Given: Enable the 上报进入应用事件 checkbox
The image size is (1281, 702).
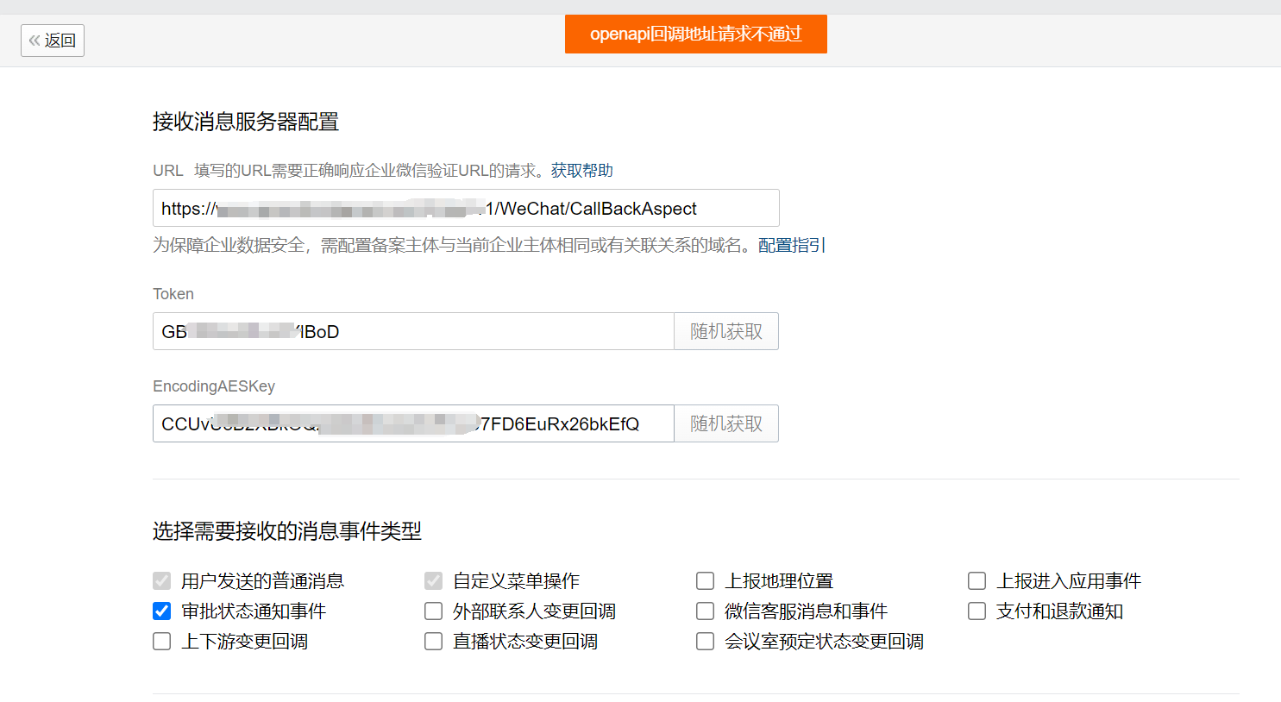Looking at the screenshot, I should [977, 581].
